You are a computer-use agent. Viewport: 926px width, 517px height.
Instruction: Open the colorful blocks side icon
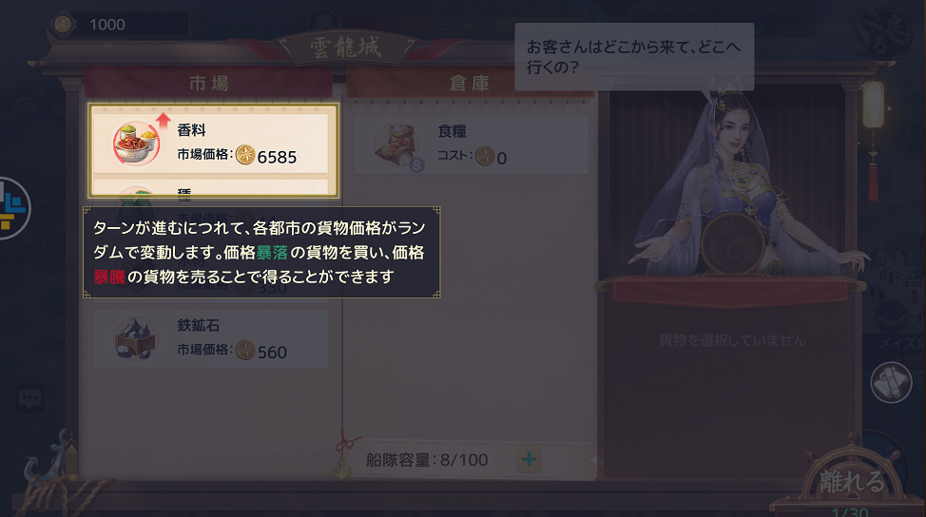[11, 208]
